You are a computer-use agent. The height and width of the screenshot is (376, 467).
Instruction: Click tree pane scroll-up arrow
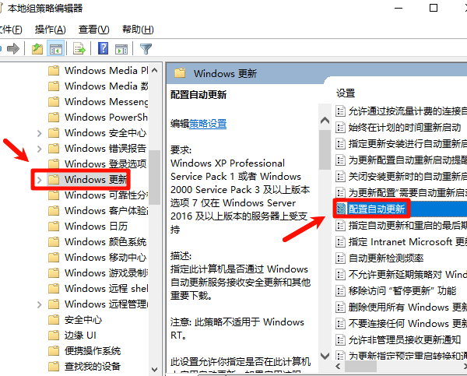click(154, 71)
